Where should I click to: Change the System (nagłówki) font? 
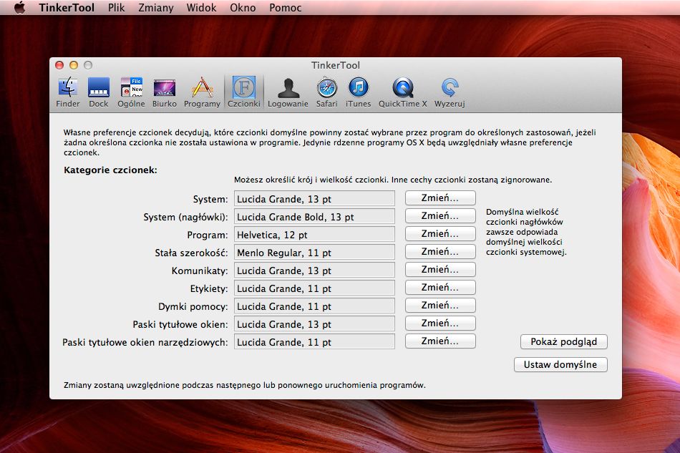pos(440,216)
